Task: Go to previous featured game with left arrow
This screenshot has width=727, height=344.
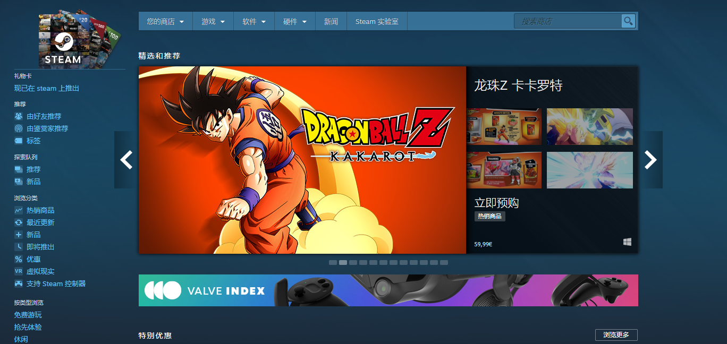Action: point(126,160)
